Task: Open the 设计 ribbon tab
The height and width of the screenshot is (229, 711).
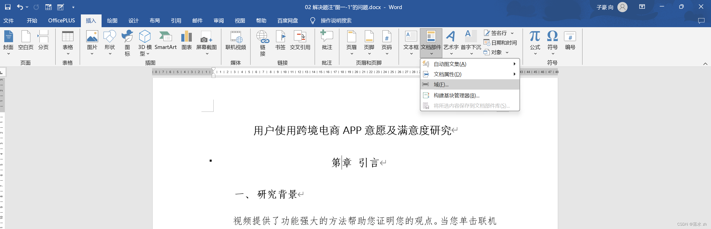Action: coord(133,21)
